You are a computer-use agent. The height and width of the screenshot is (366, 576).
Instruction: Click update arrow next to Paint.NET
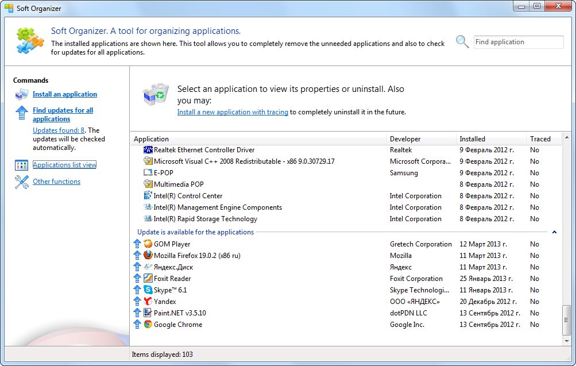pyautogui.click(x=137, y=313)
